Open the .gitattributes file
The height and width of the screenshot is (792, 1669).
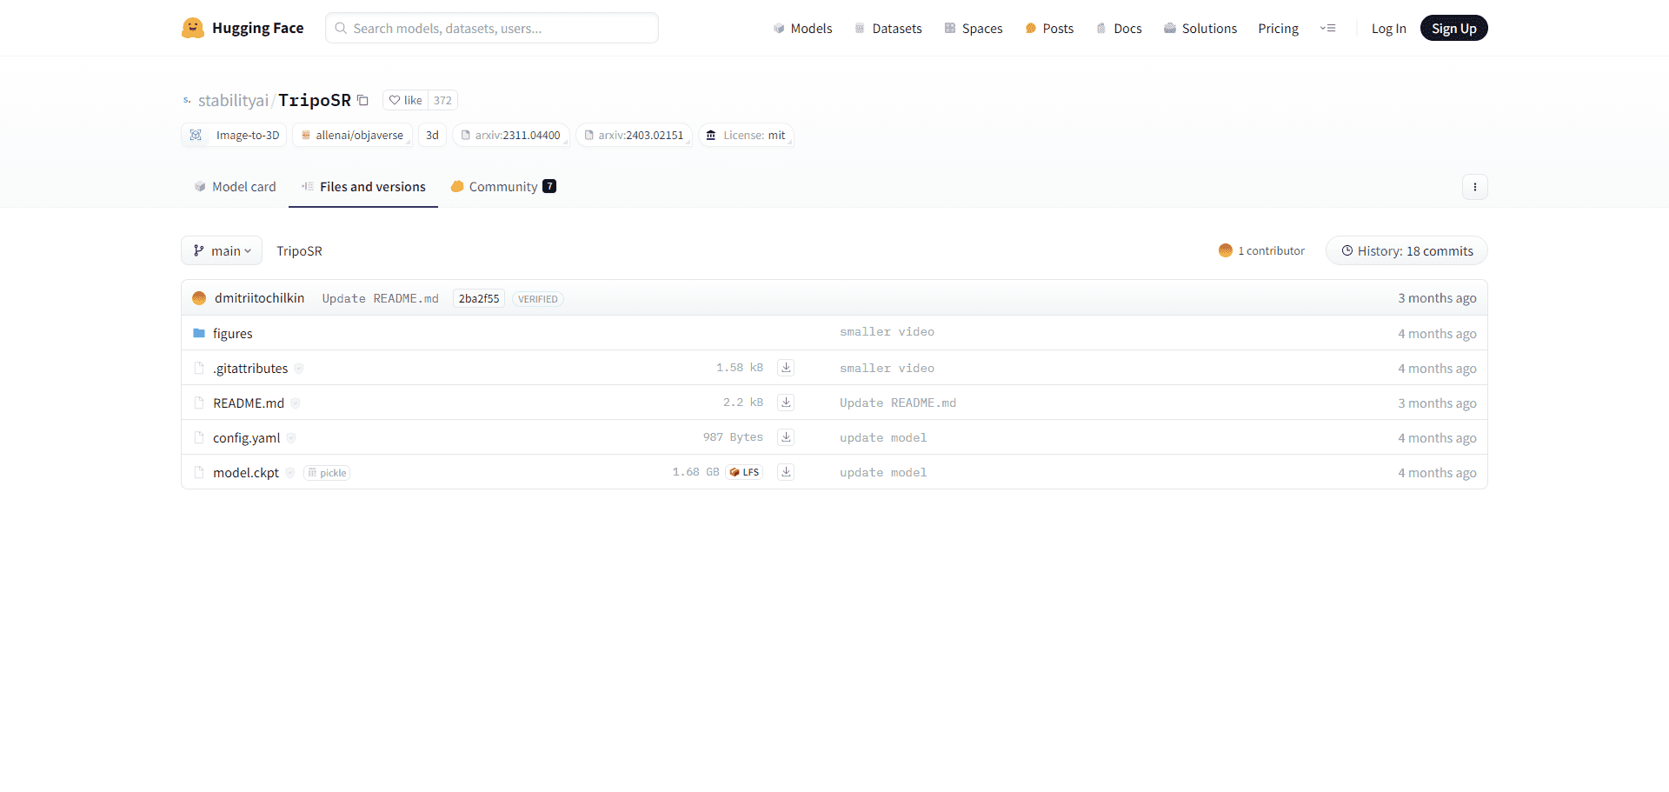250,368
